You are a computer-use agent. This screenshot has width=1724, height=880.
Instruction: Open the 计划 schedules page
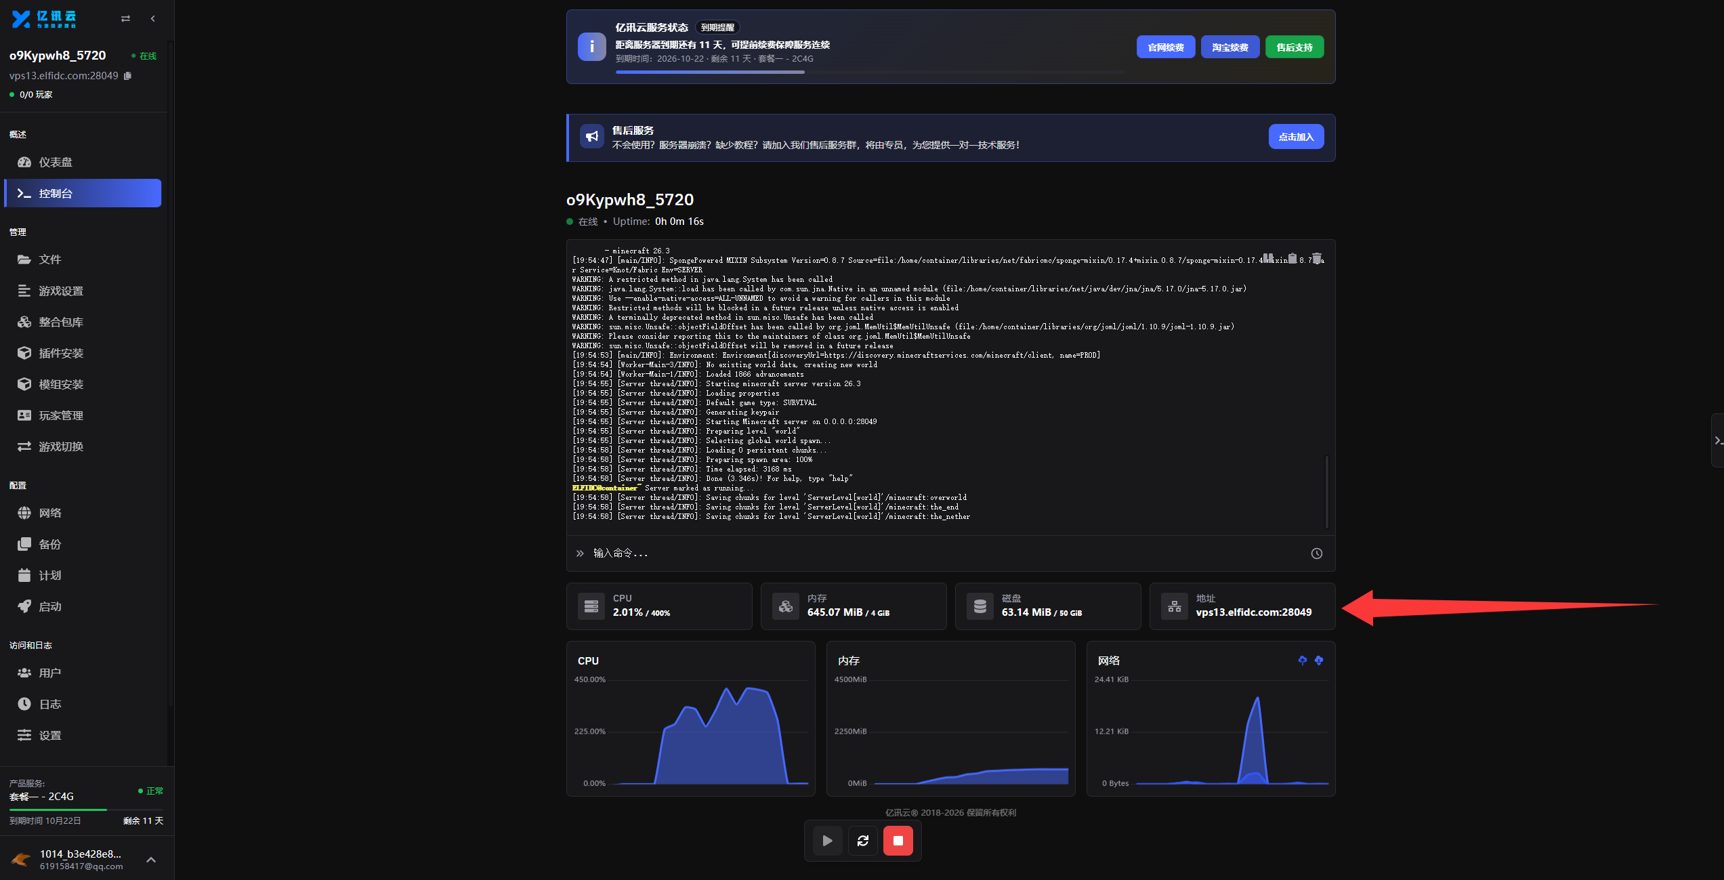click(83, 575)
